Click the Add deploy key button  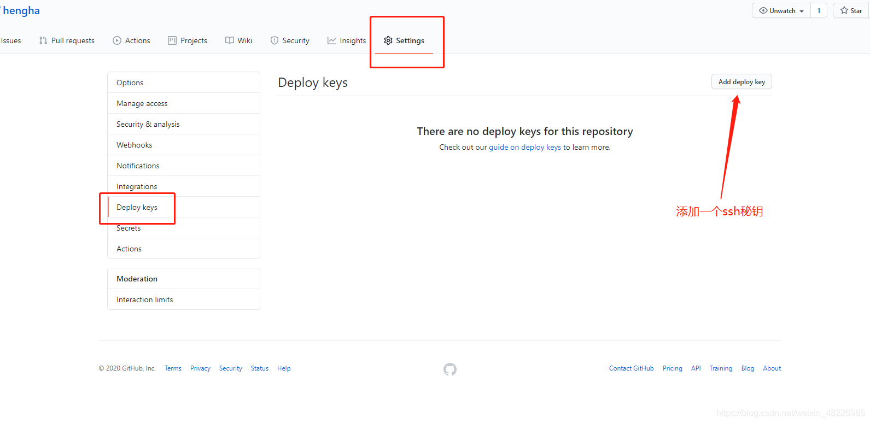point(741,81)
